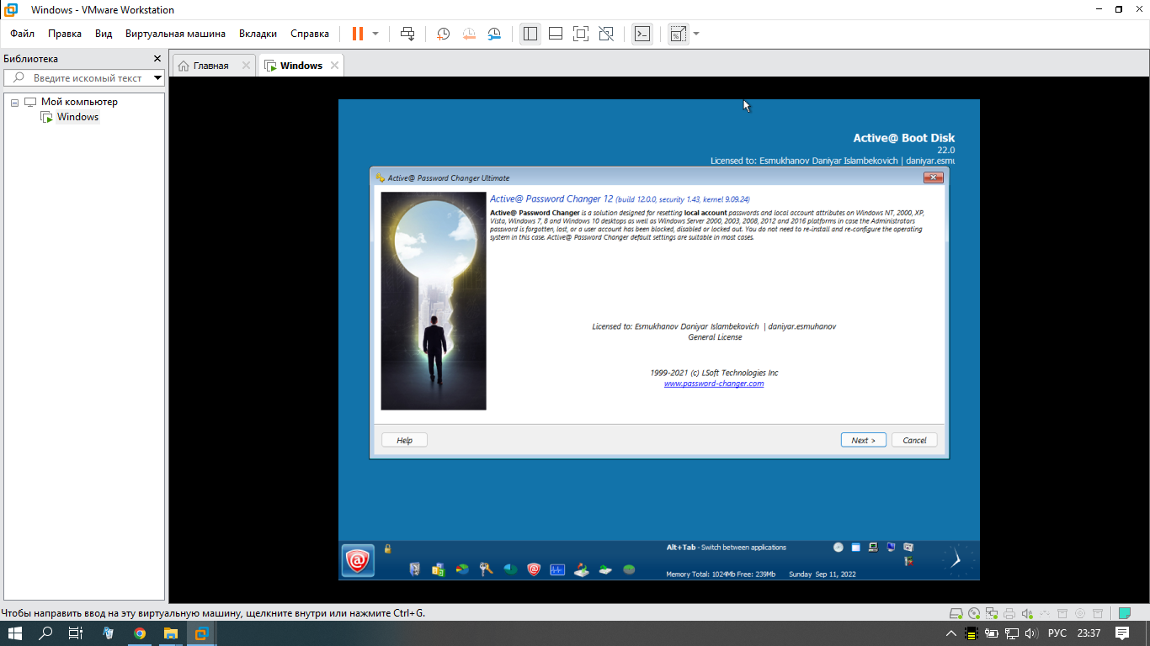This screenshot has width=1150, height=646.
Task: Click the CD/DVD device status icon
Action: coord(974,612)
